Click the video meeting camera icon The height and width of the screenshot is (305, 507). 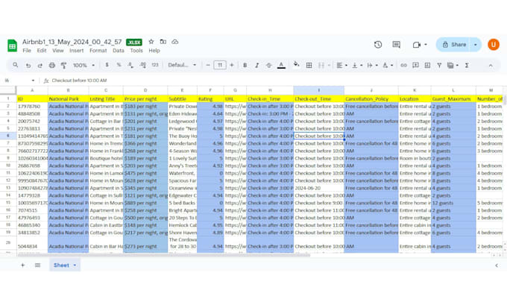(417, 45)
